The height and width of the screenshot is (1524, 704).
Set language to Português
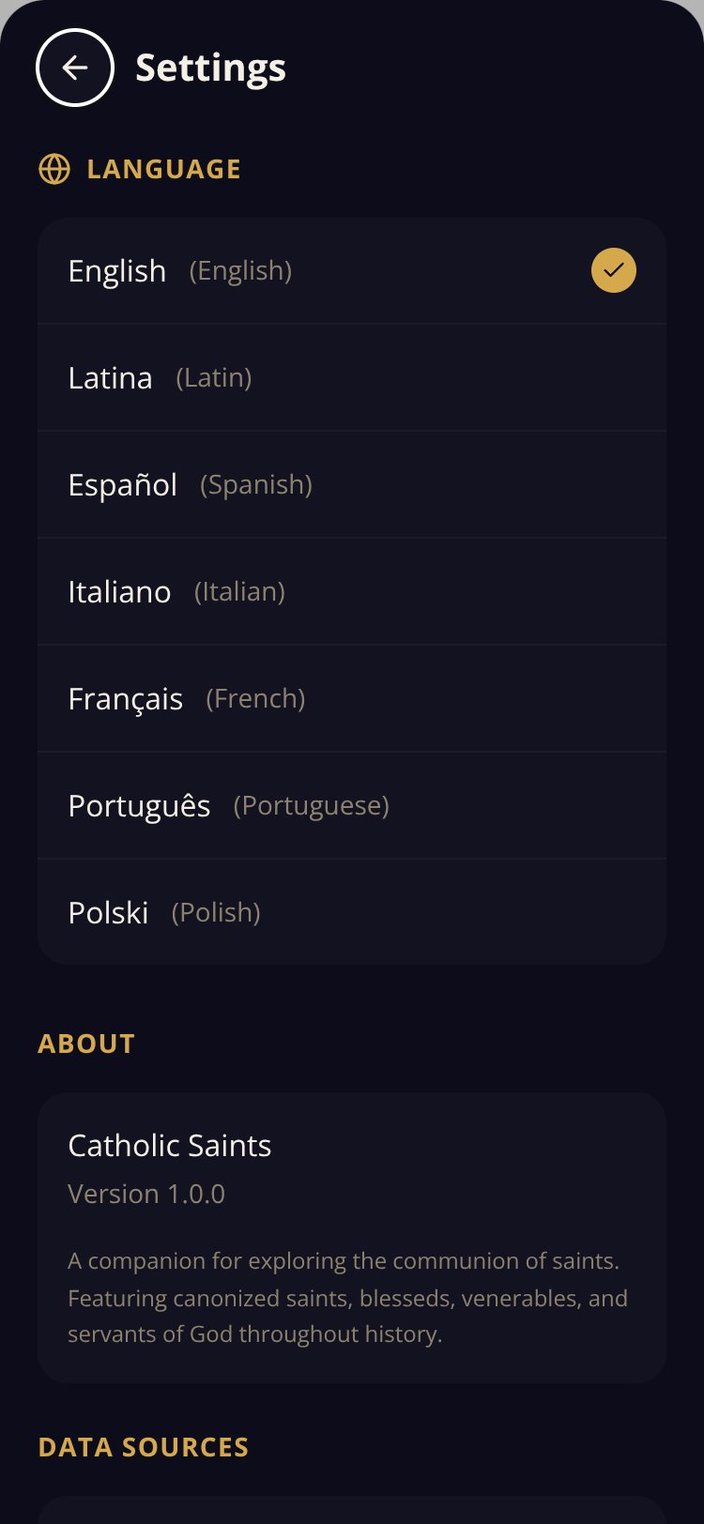(352, 806)
